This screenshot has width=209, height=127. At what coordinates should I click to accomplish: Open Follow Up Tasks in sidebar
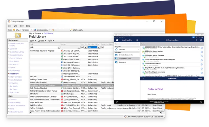coord(16,77)
